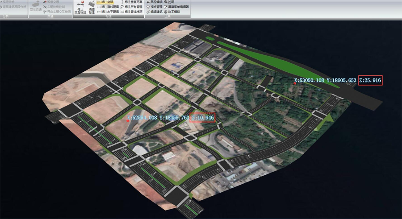Screen dimensions: 402x219
Task: Click 开启车辆交叉检测 vehicle crossing detection
Action: pyautogui.click(x=57, y=12)
